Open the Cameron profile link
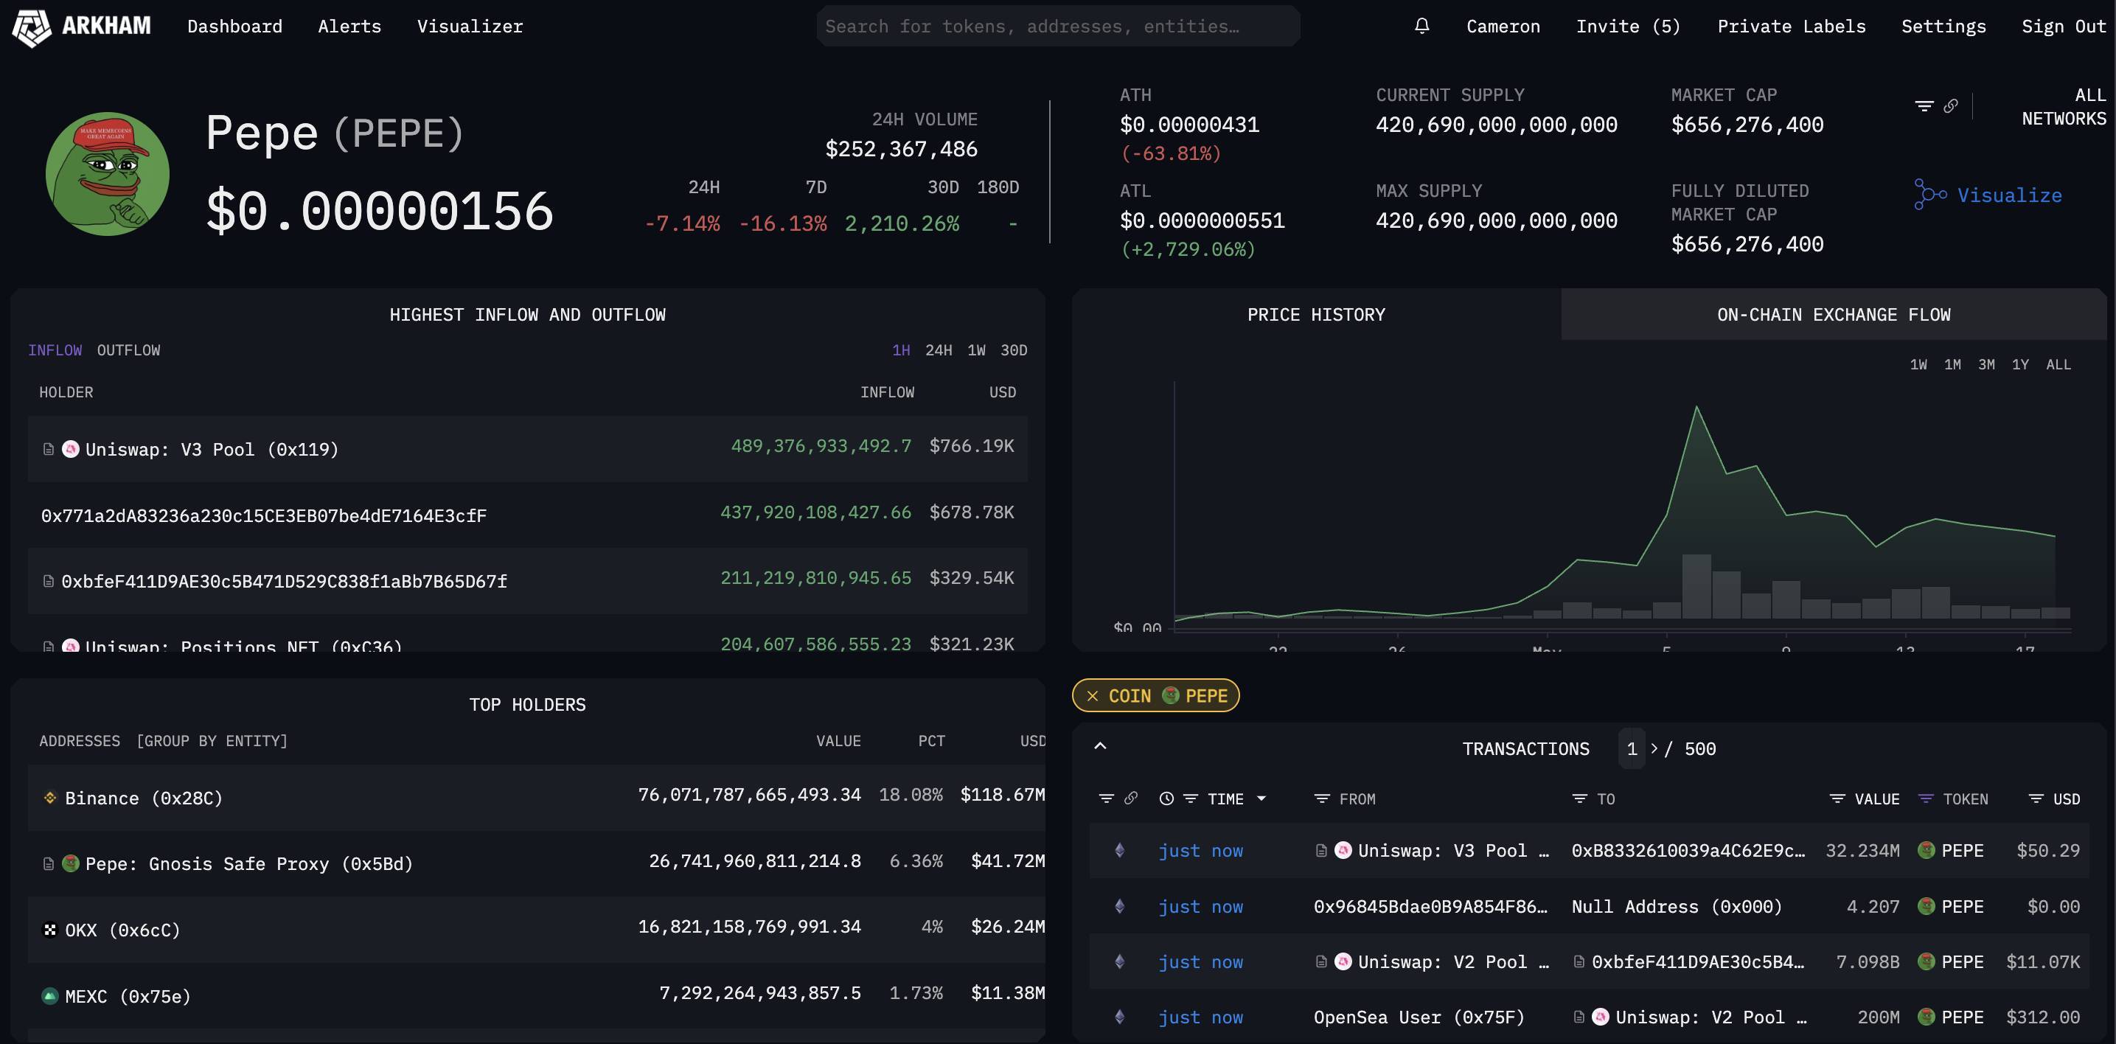Image resolution: width=2116 pixels, height=1044 pixels. [x=1503, y=27]
